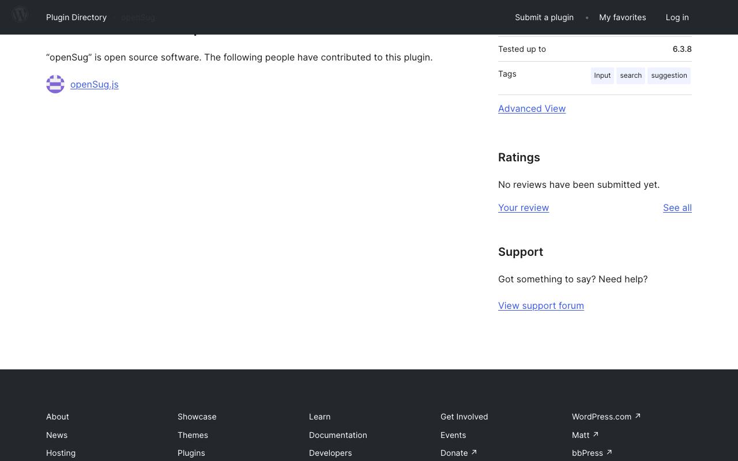
Task: Open the Themes footer link
Action: [x=193, y=435]
